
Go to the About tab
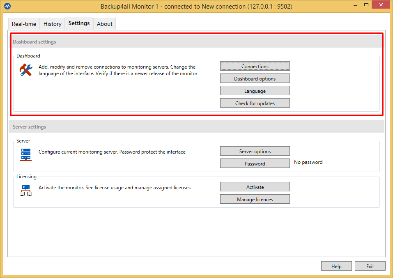[x=105, y=24]
